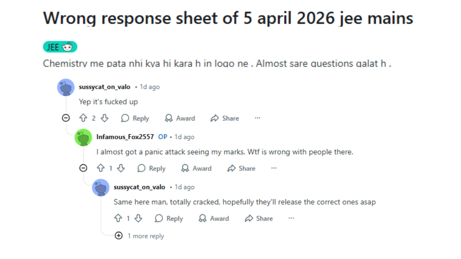The width and height of the screenshot is (461, 259).
Task: Open sussycat_on_valo's profile link
Action: point(104,87)
